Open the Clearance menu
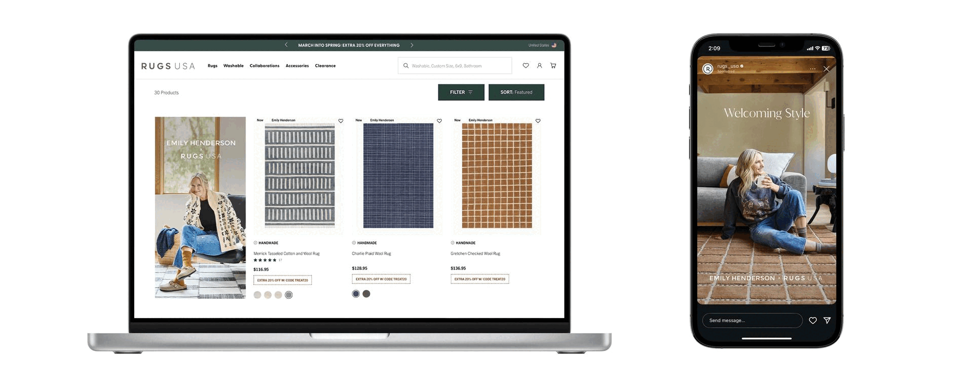Screen dimensions: 973x389 pyautogui.click(x=325, y=66)
